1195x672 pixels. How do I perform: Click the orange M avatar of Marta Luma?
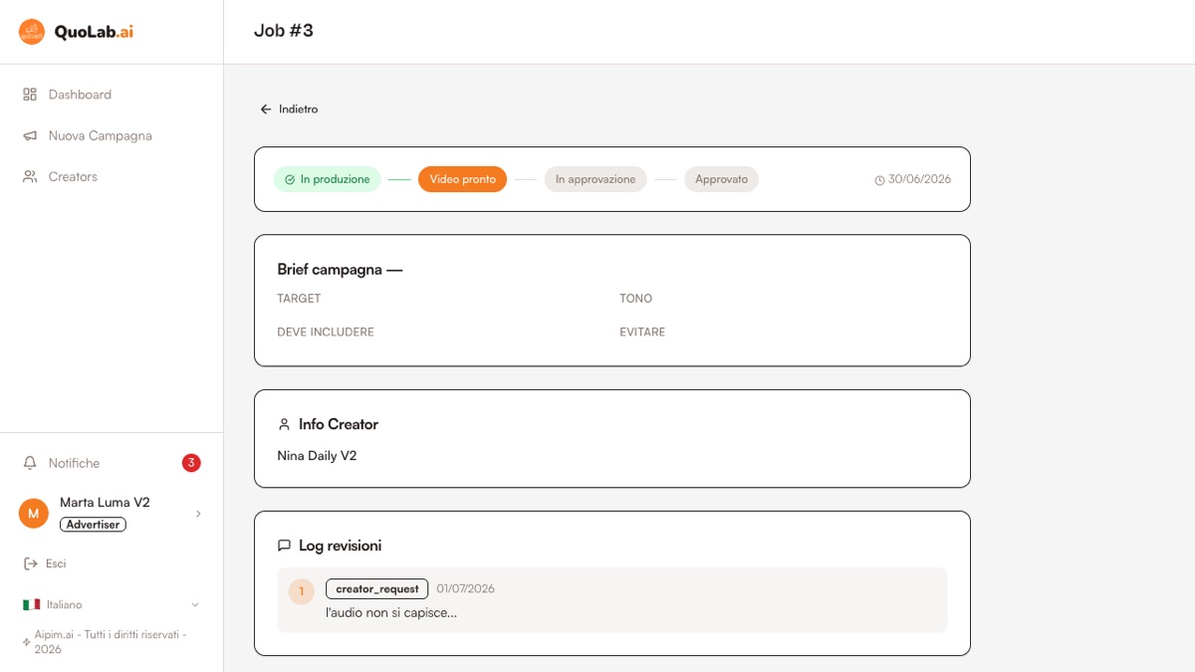pyautogui.click(x=34, y=514)
